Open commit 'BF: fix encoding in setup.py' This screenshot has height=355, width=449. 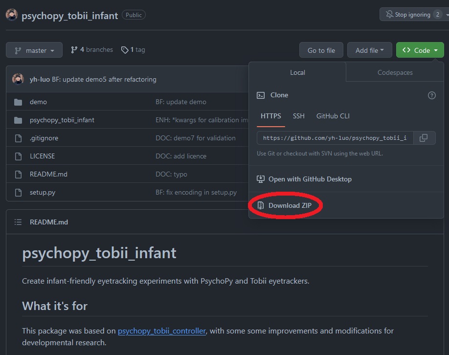tap(196, 192)
